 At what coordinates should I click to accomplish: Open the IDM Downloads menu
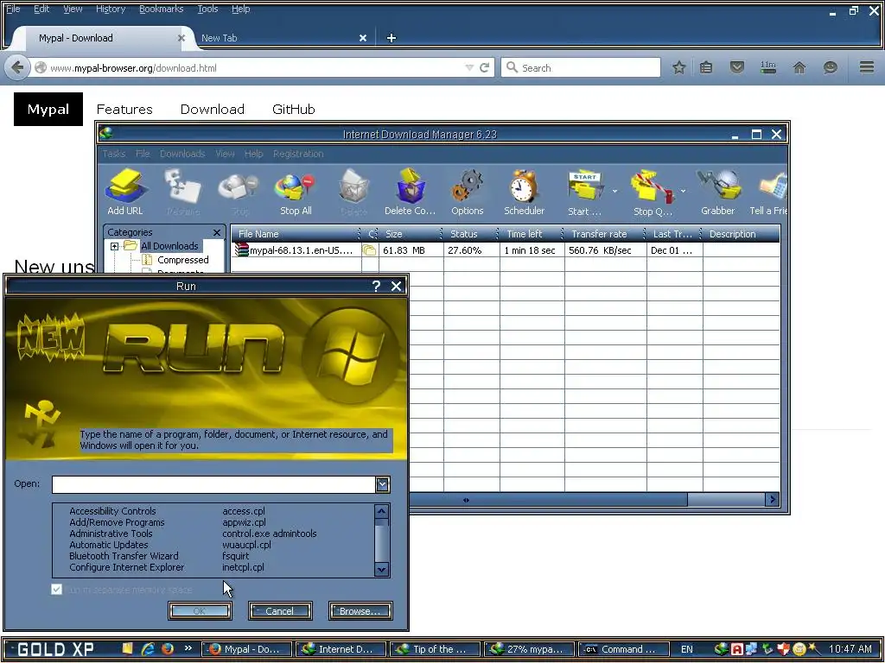pyautogui.click(x=182, y=154)
